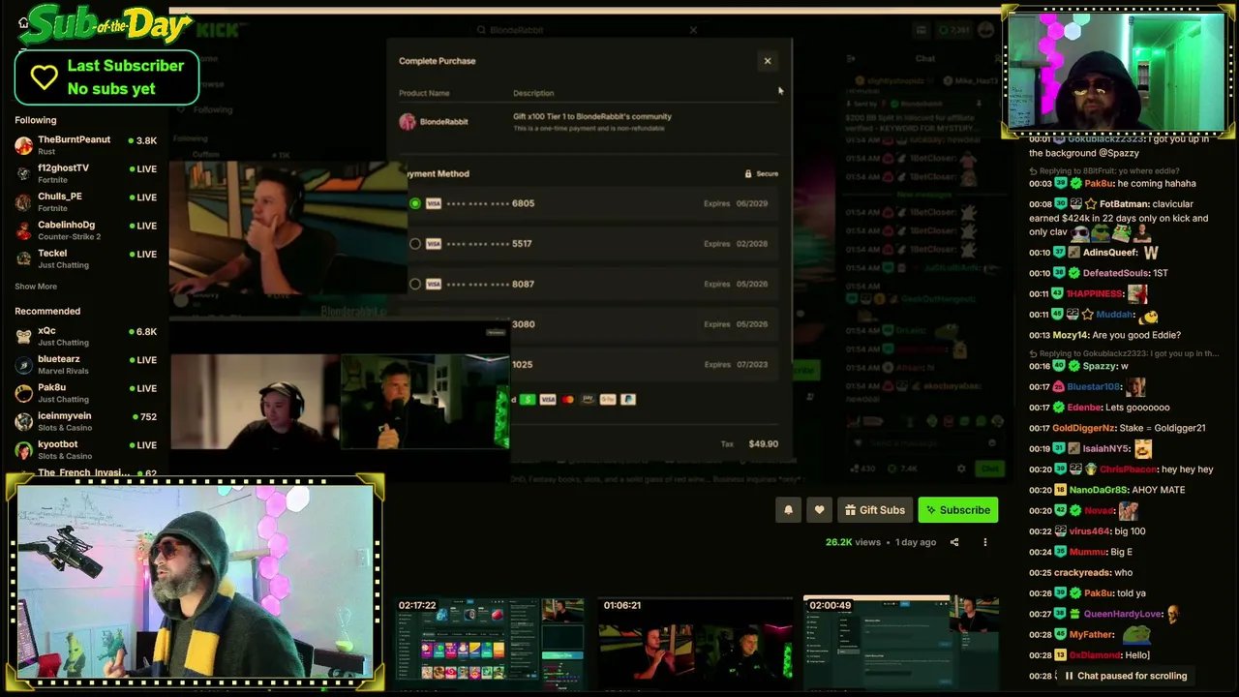Click the PayPal payment logo
Image resolution: width=1239 pixels, height=697 pixels.
pos(628,399)
